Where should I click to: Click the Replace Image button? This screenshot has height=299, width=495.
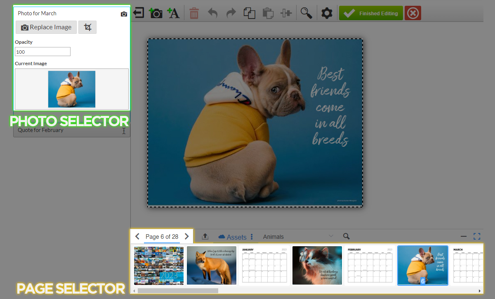click(46, 27)
